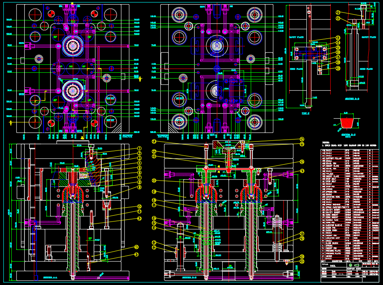Click balloon number 26 callout
383x285 pixels.
click(x=302, y=162)
